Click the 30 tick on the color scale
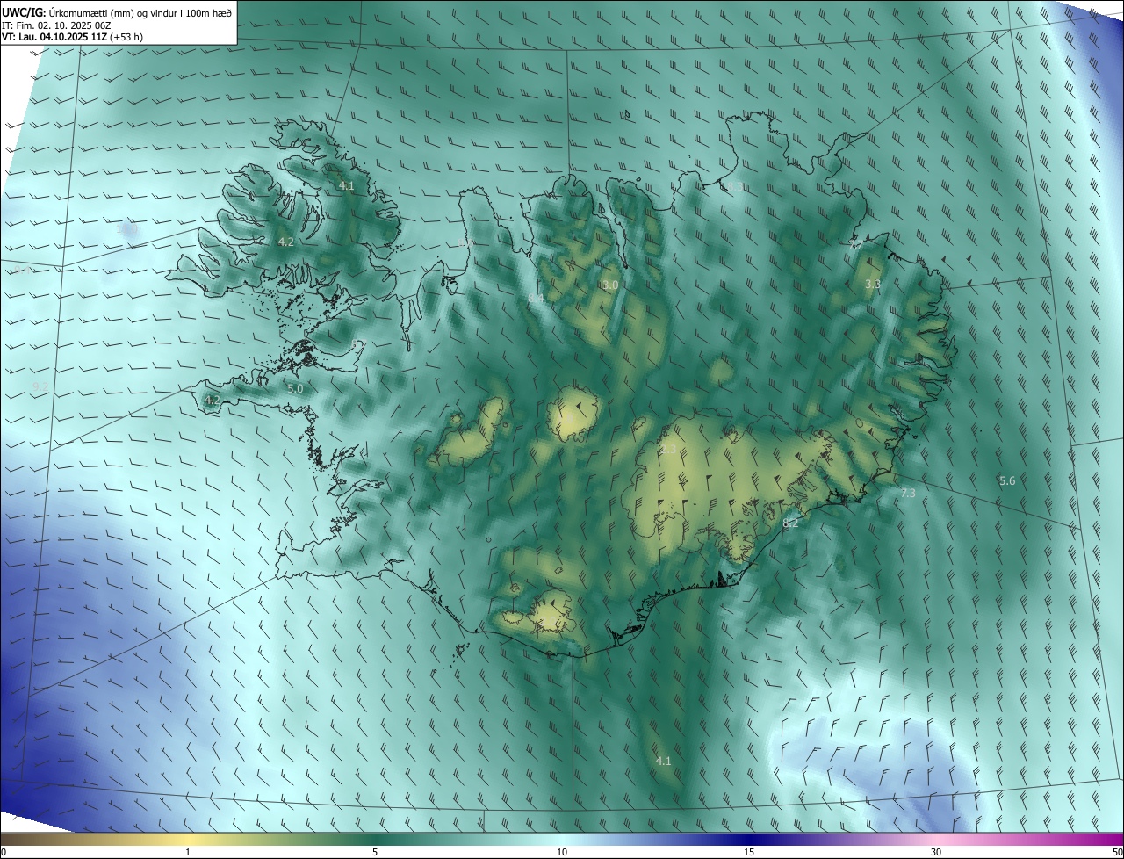Screen dimensions: 1124x859 936,852
